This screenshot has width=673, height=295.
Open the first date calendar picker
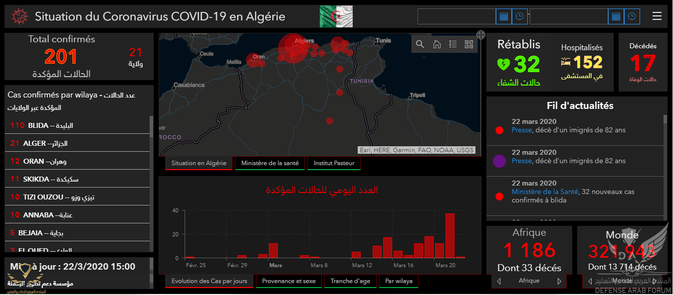[504, 16]
